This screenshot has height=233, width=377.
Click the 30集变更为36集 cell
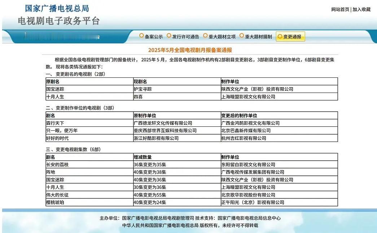[x=177, y=187]
